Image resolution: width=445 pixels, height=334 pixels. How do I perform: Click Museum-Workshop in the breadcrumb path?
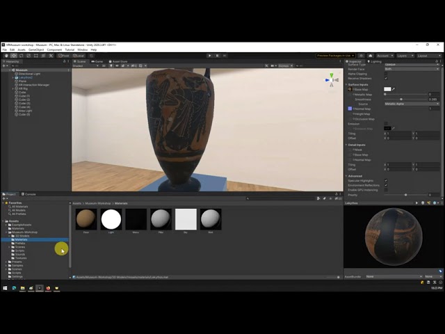click(98, 203)
